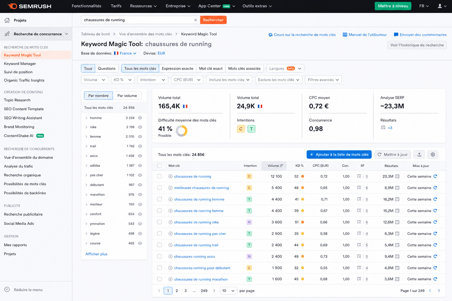Select all keywords header checkbox
The image size is (452, 301).
point(159,166)
